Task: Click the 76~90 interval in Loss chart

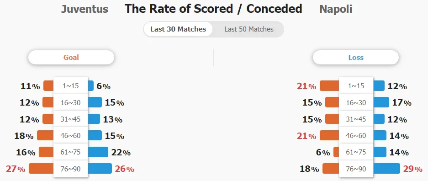Action: click(x=356, y=169)
